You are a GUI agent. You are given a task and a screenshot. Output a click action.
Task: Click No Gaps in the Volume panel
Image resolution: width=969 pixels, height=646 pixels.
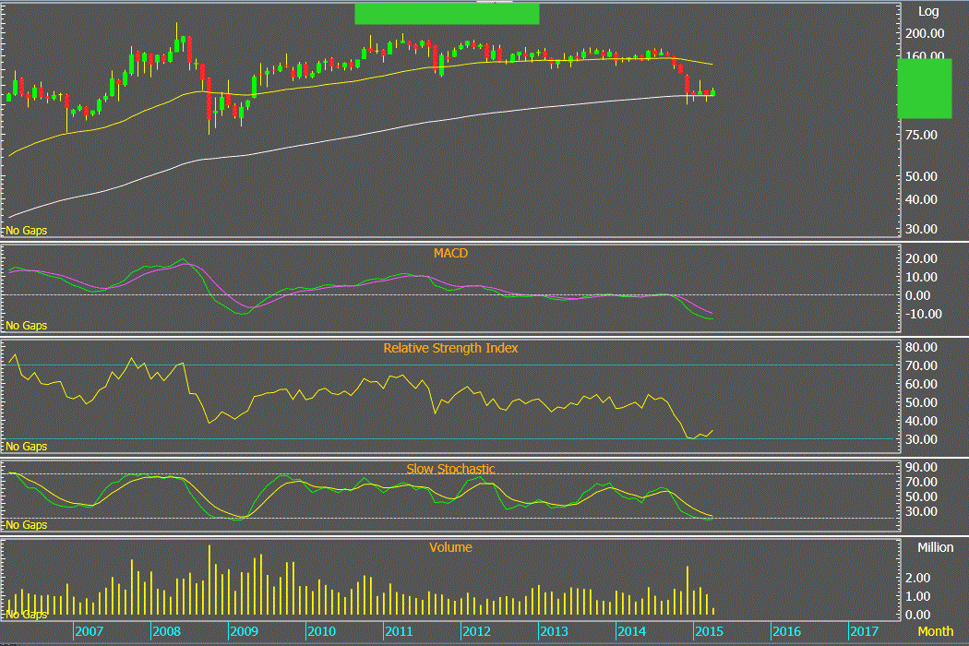pyautogui.click(x=27, y=615)
